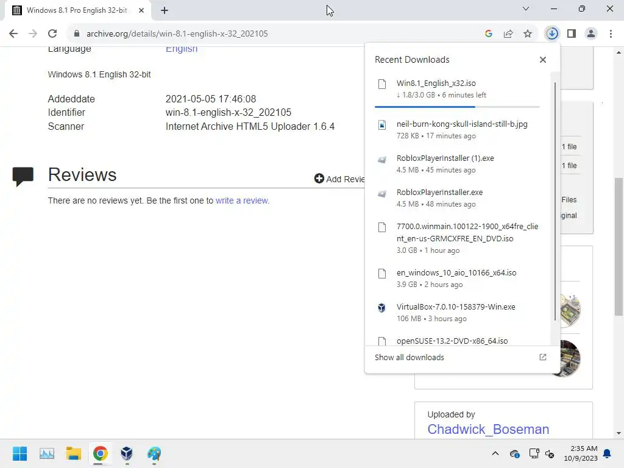Click the Addeddate value 2021-05-05

pyautogui.click(x=210, y=99)
